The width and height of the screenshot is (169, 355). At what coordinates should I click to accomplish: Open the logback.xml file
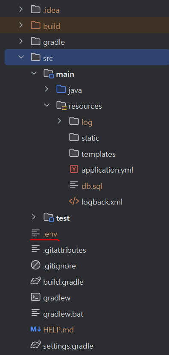point(102,202)
